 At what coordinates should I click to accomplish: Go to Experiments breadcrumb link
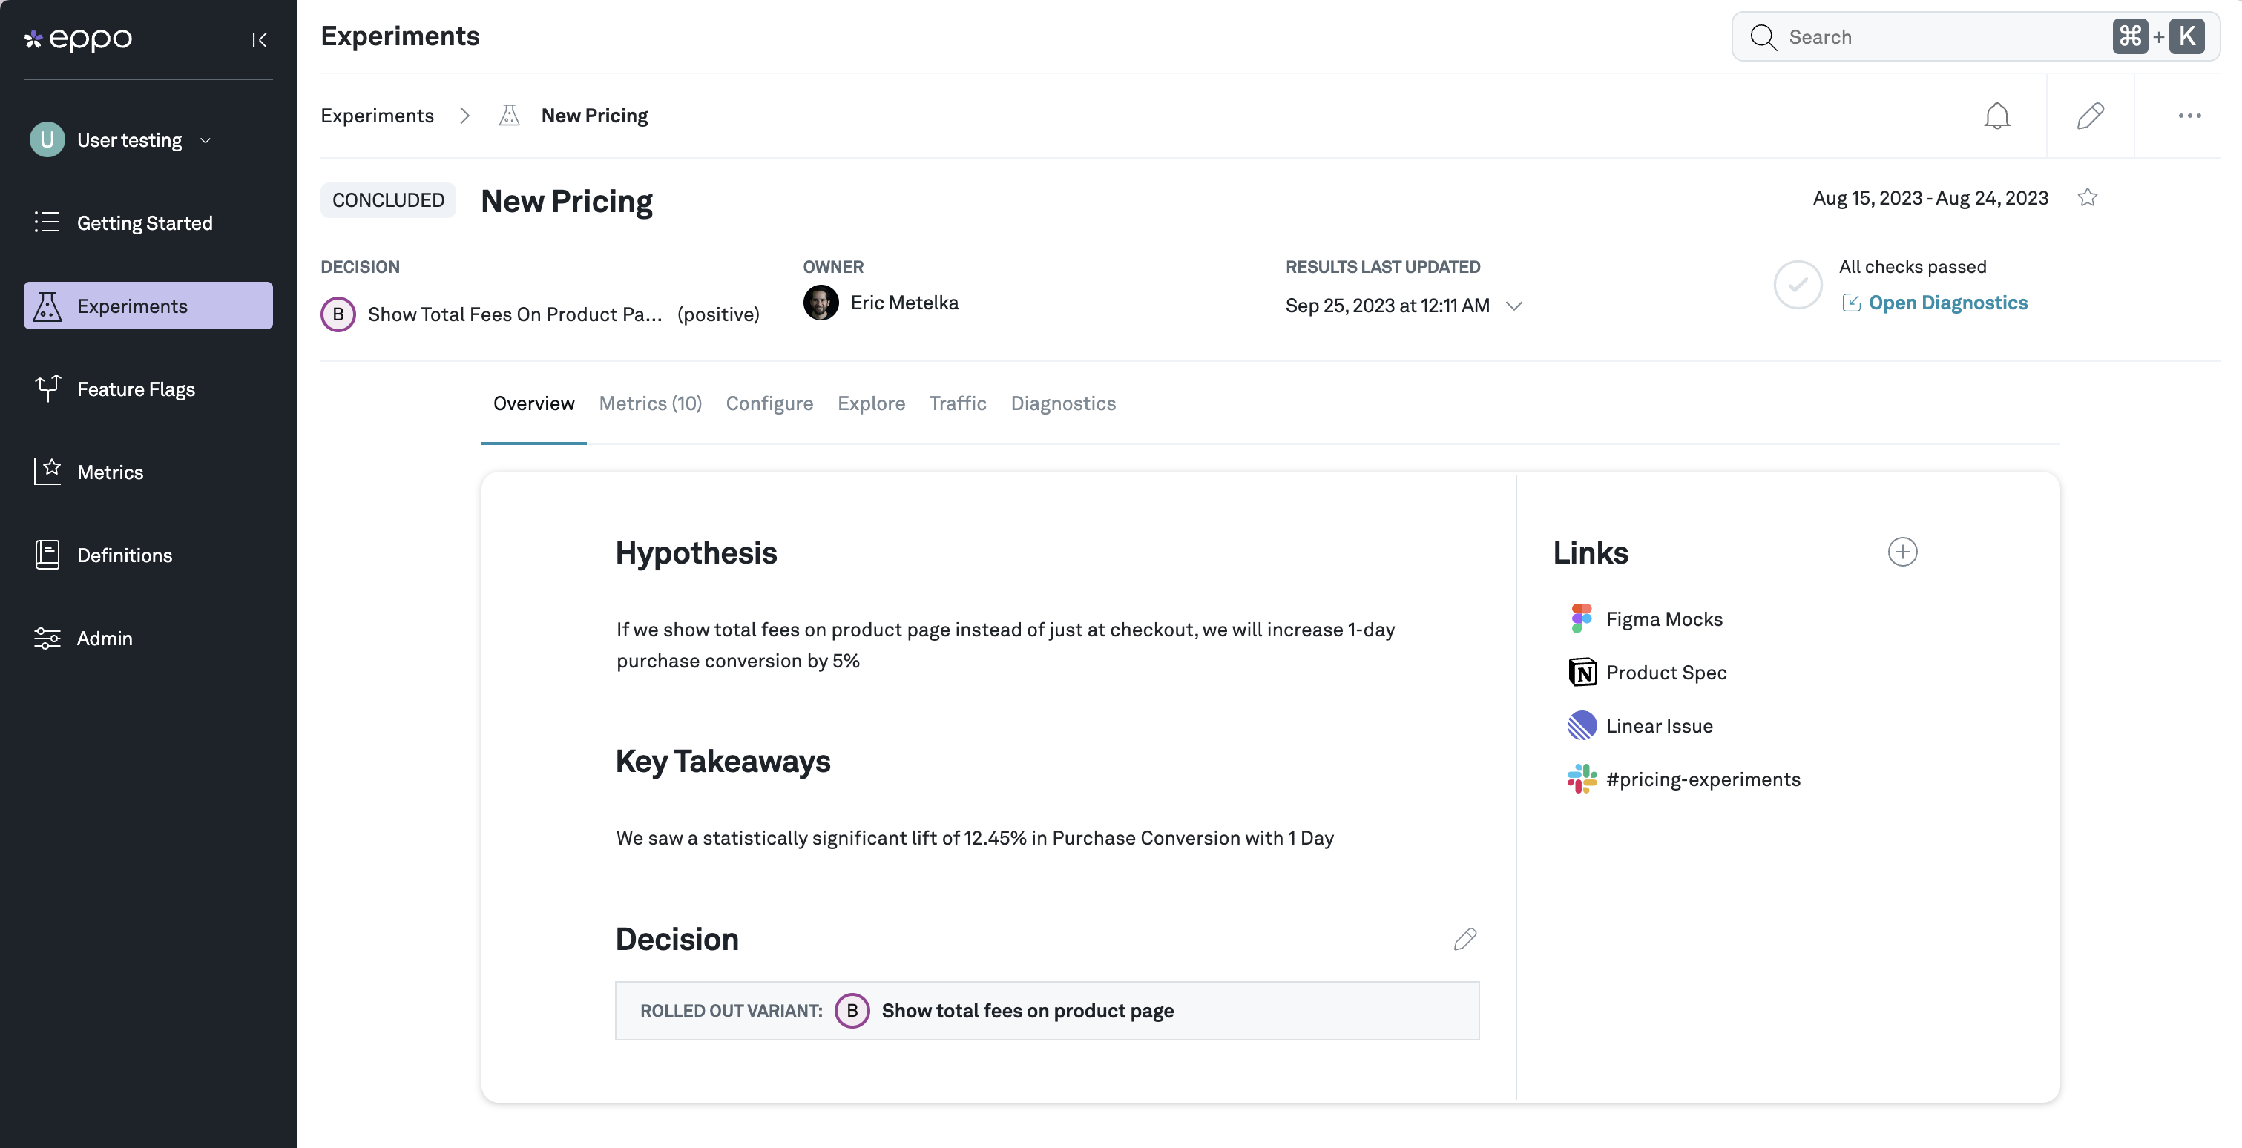(377, 116)
